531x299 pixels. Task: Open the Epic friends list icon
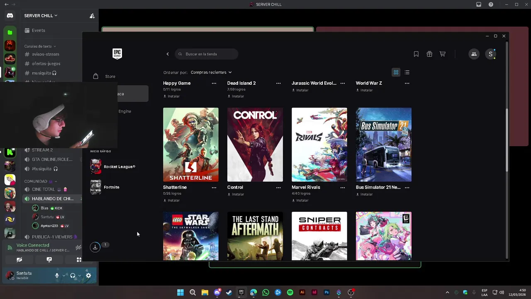474,54
